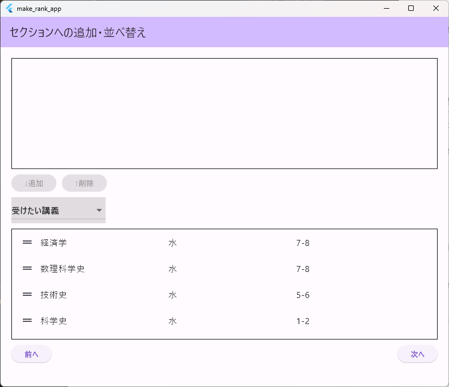Select the 数理科学史 course name

[x=62, y=269]
